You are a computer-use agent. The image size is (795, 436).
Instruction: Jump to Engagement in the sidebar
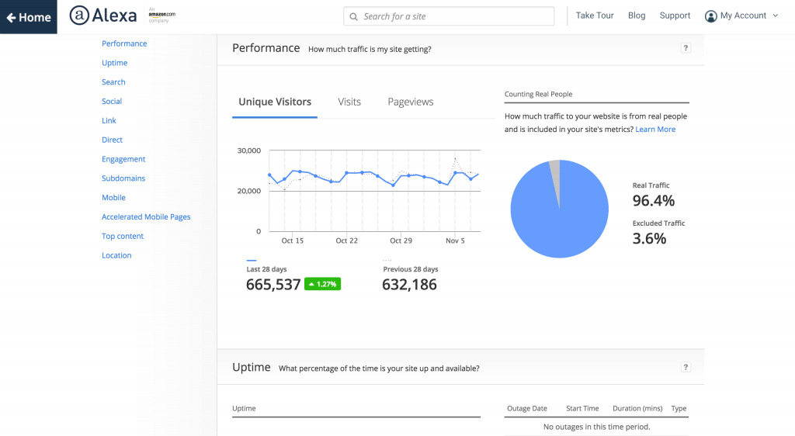(123, 159)
